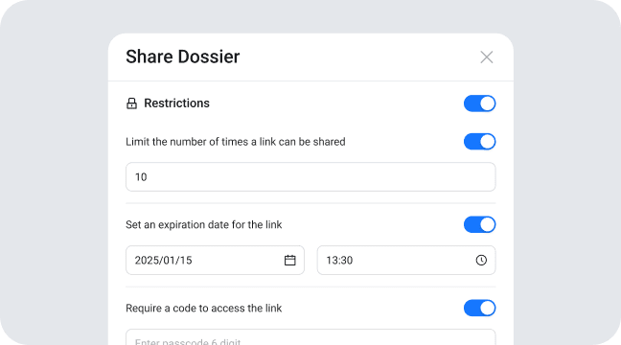Toggle off the expiration date switch
The image size is (621, 345).
click(x=479, y=224)
